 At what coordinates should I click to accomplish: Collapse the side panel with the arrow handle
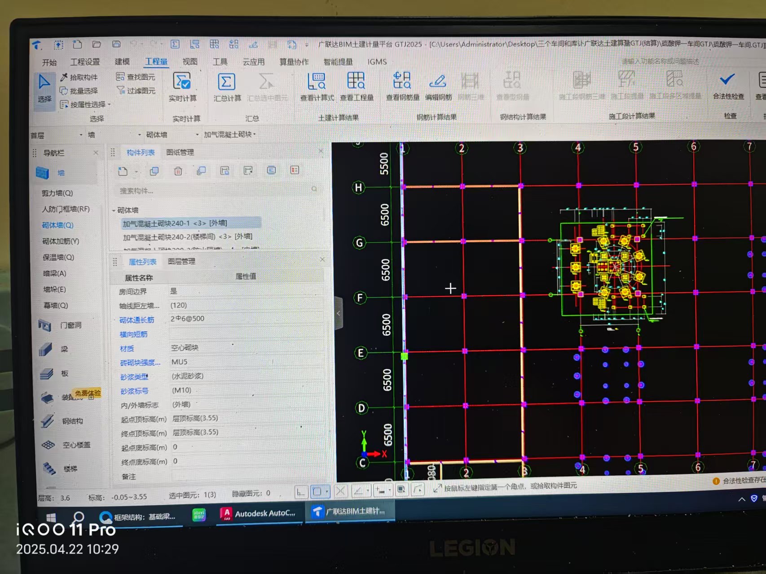(339, 313)
